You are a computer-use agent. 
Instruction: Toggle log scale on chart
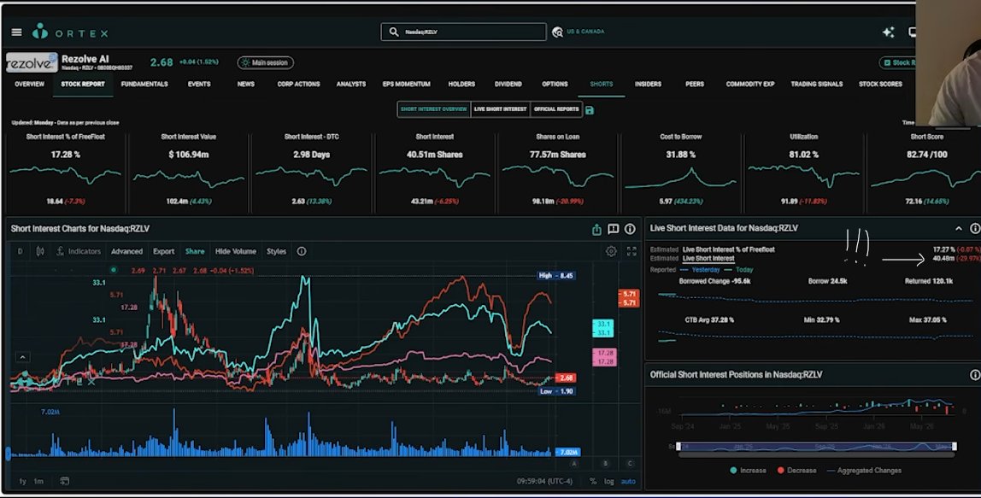608,481
